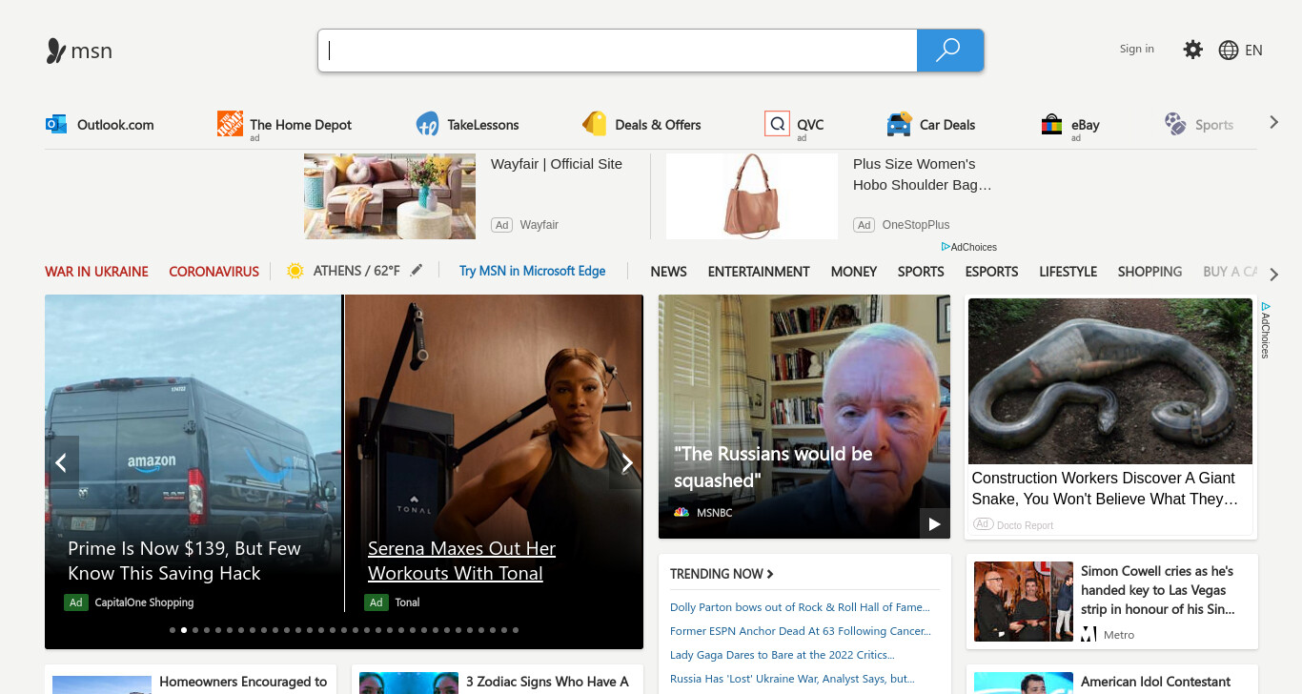Go to previous carousel slide
The height and width of the screenshot is (694, 1302).
[62, 463]
